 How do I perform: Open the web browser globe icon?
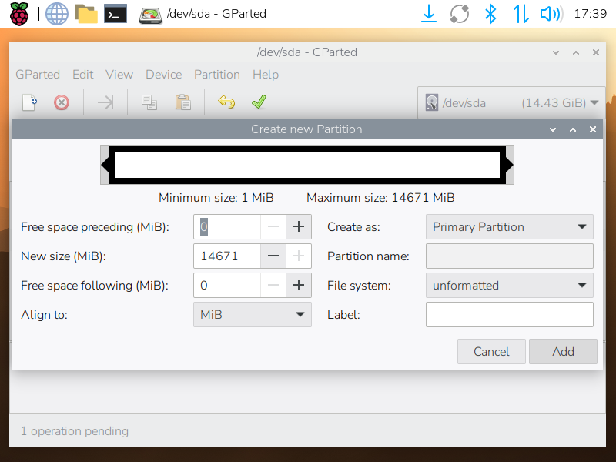[56, 13]
